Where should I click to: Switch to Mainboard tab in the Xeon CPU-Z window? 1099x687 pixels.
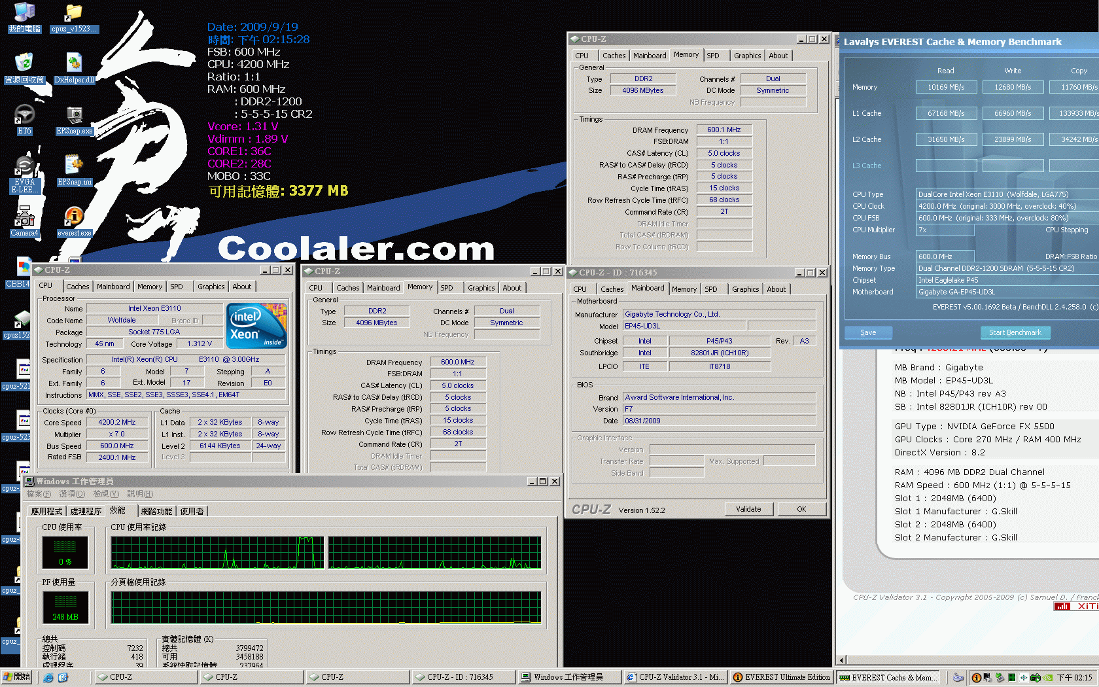(113, 287)
